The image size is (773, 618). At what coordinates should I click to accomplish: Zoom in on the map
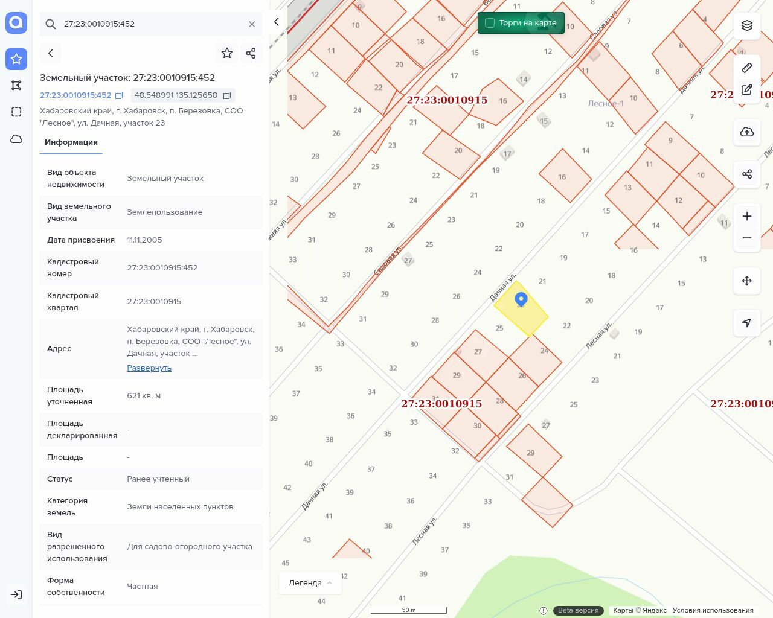coord(747,216)
